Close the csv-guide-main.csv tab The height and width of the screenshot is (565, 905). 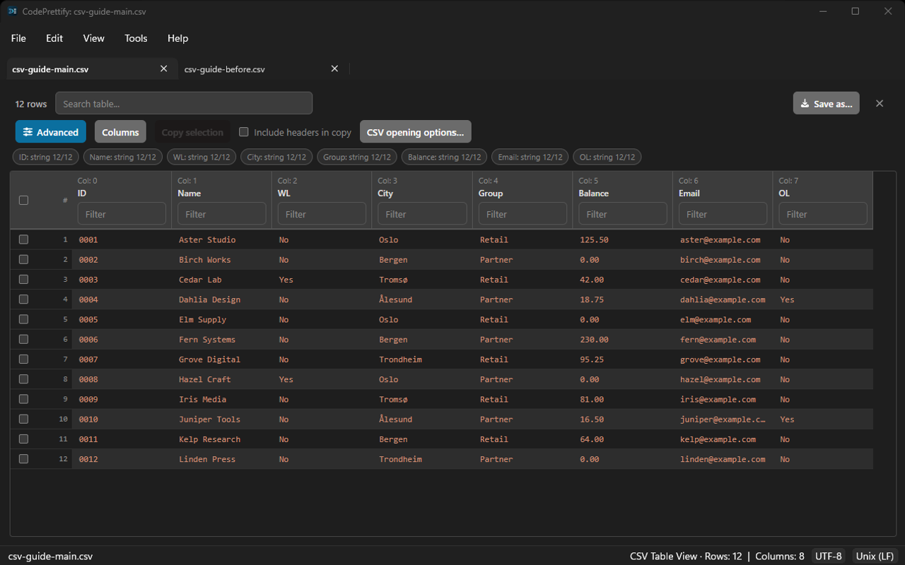(164, 69)
